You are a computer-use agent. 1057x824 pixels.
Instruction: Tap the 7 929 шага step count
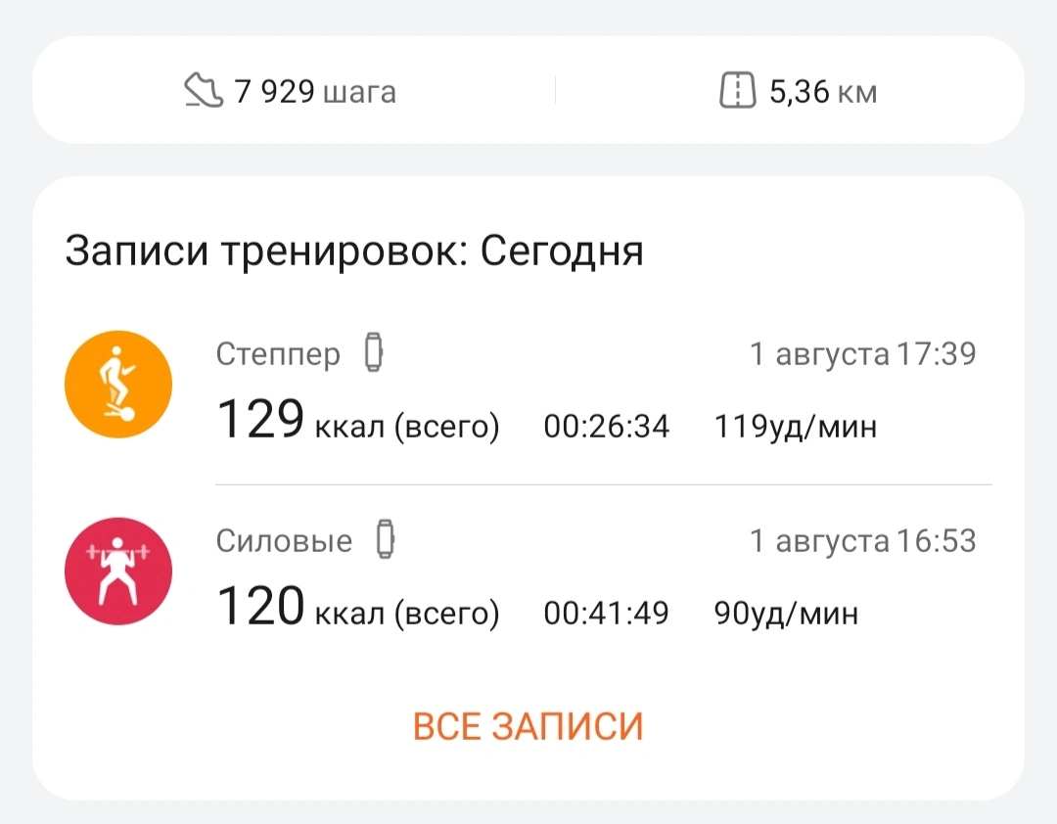point(315,93)
